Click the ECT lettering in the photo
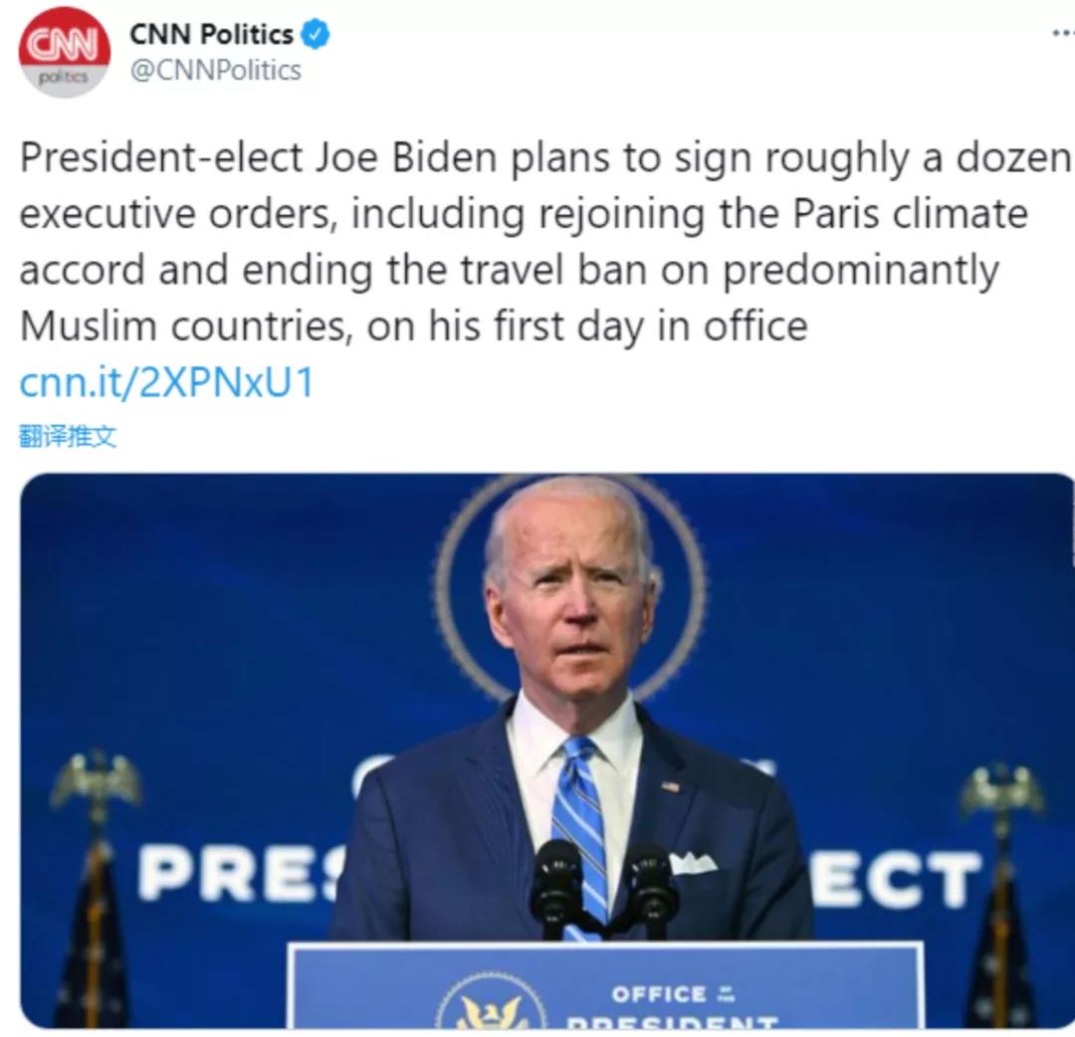The height and width of the screenshot is (1037, 1075). pyautogui.click(x=894, y=880)
